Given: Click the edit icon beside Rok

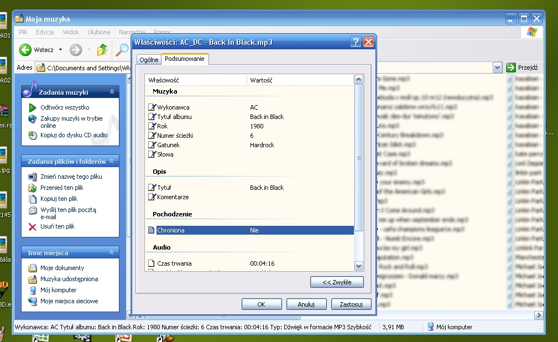Looking at the screenshot, I should point(152,126).
